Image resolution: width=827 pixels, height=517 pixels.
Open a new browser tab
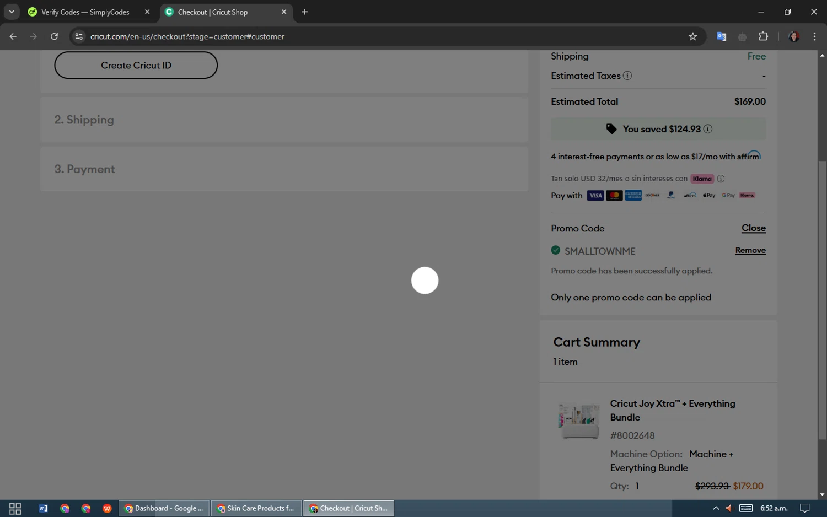[x=304, y=12]
